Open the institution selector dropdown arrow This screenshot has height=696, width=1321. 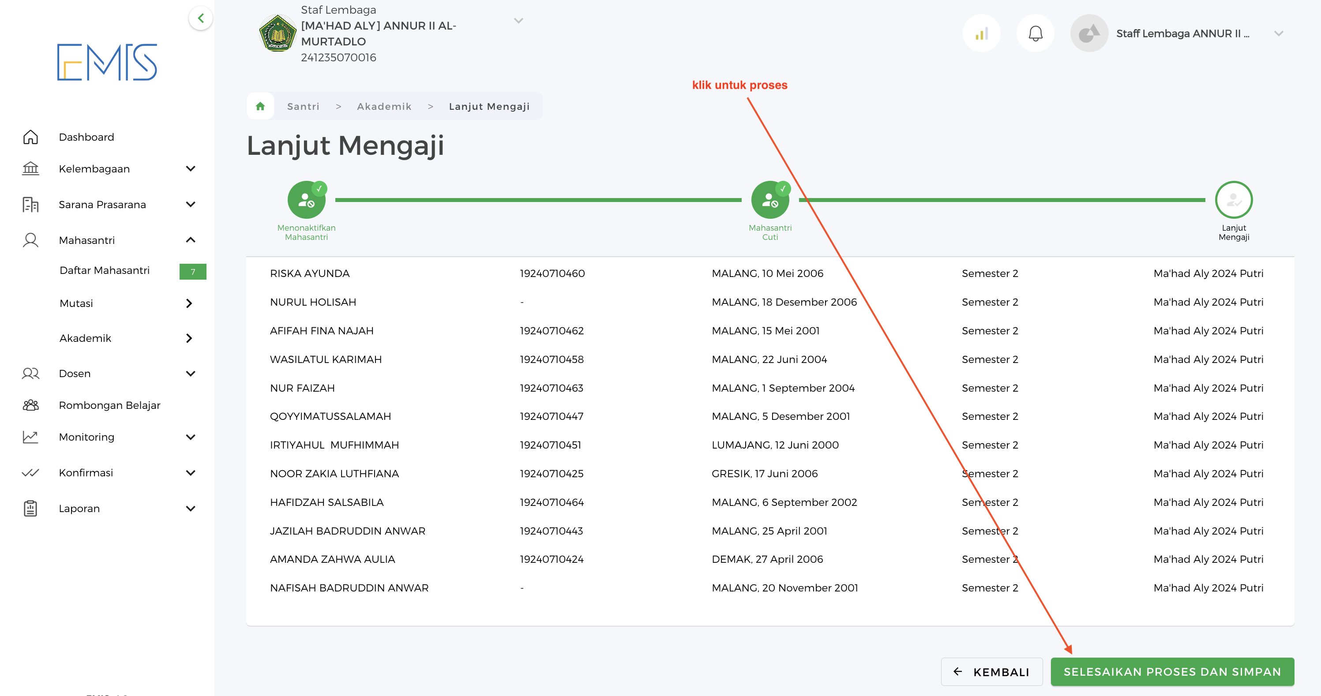[518, 20]
